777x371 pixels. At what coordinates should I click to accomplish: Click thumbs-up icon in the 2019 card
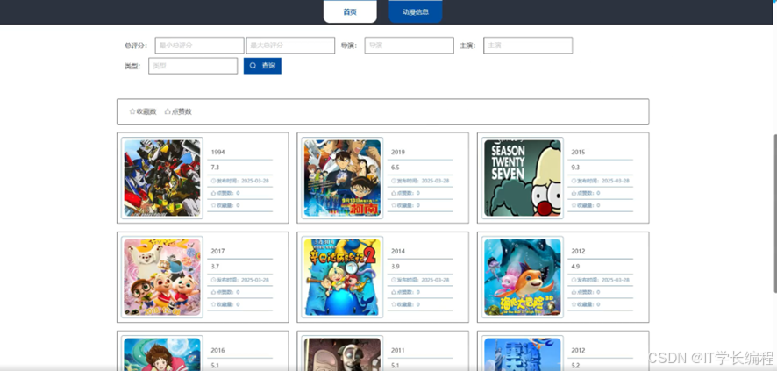pos(394,193)
